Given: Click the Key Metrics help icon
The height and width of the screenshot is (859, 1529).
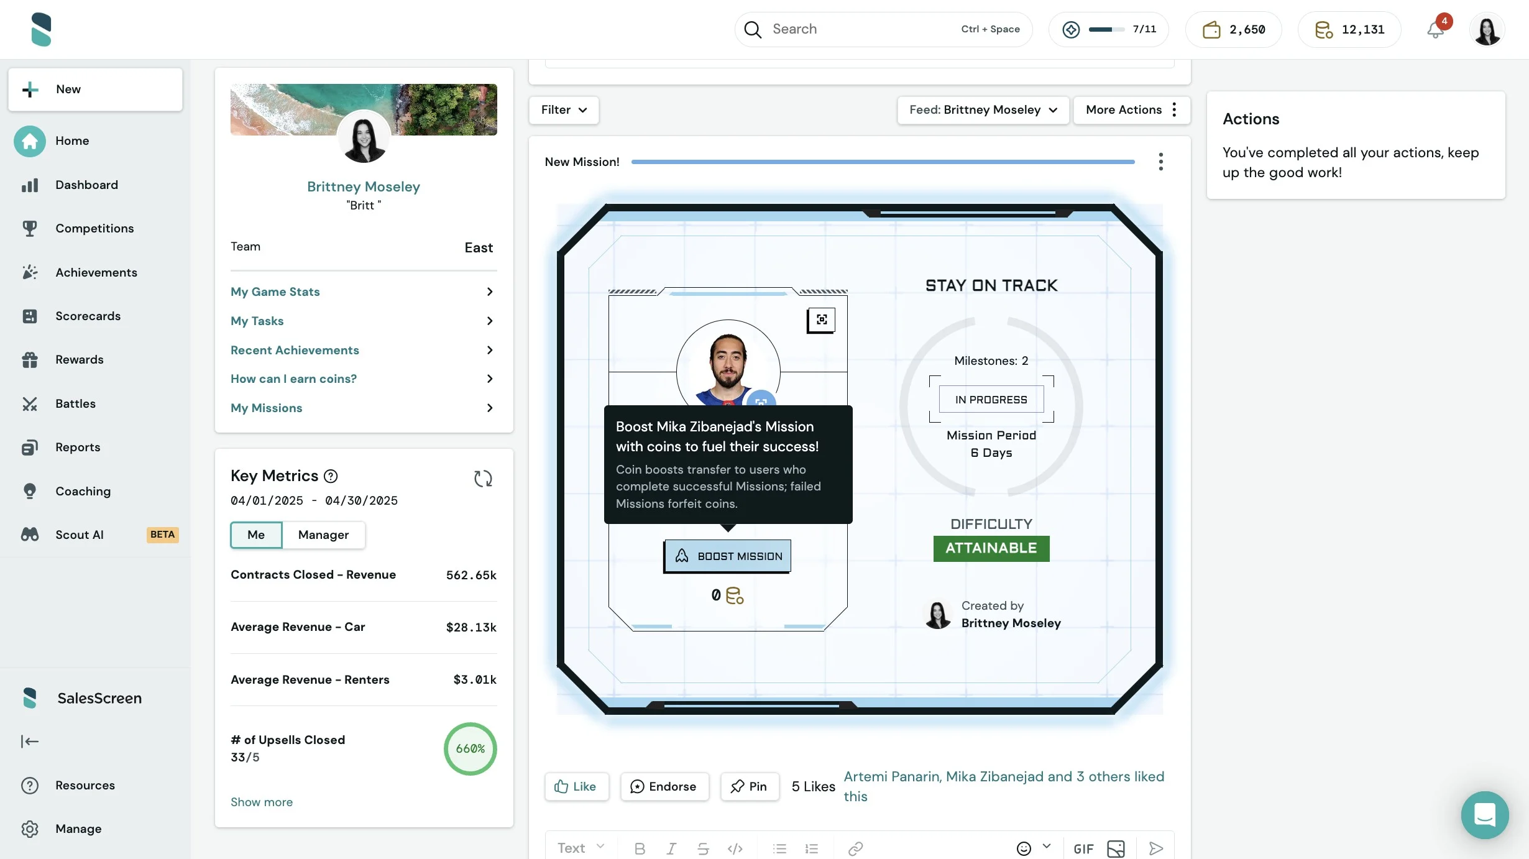Looking at the screenshot, I should pyautogui.click(x=331, y=476).
